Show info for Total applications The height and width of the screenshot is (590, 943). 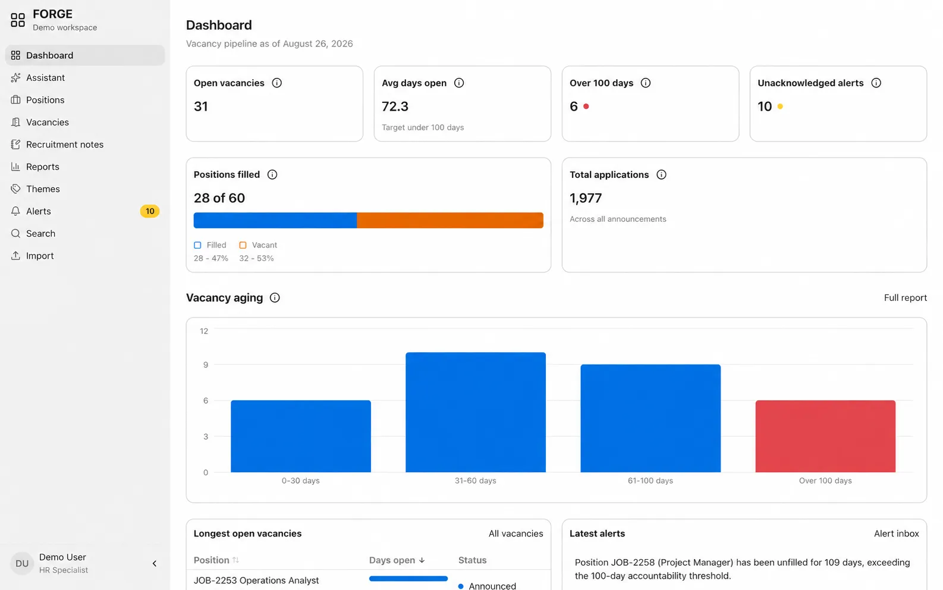[661, 174]
